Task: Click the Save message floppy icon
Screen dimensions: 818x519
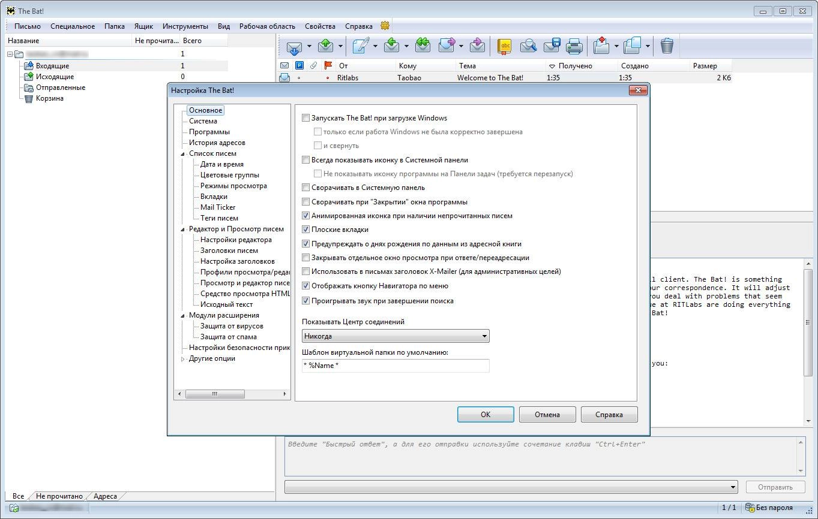Action: pyautogui.click(x=552, y=46)
